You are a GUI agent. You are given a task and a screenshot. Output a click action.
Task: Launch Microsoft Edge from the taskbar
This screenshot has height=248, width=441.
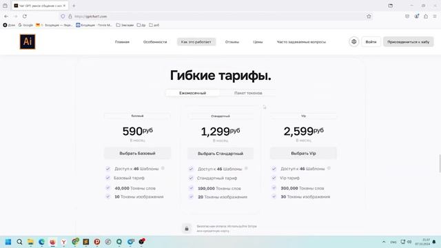click(41, 242)
